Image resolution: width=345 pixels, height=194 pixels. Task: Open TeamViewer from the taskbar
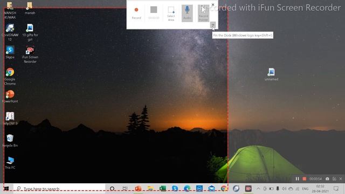199,189
